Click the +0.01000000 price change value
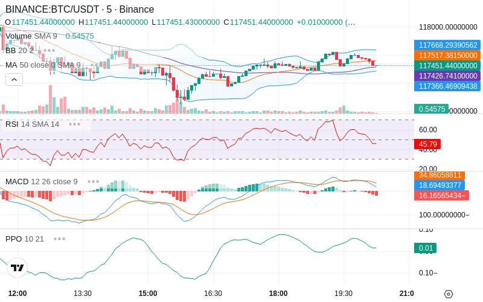 pos(319,22)
